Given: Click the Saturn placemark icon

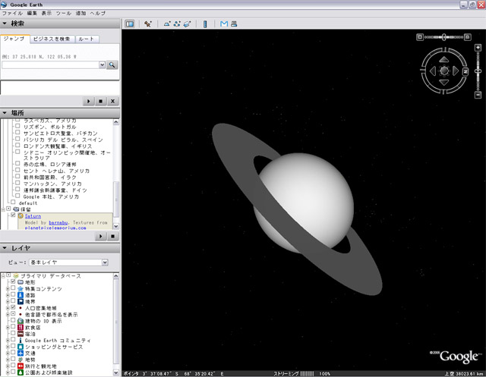Looking at the screenshot, I should pos(21,216).
